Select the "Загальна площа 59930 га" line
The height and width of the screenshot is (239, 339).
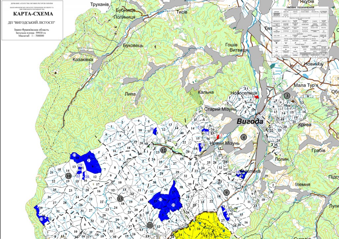30,33
